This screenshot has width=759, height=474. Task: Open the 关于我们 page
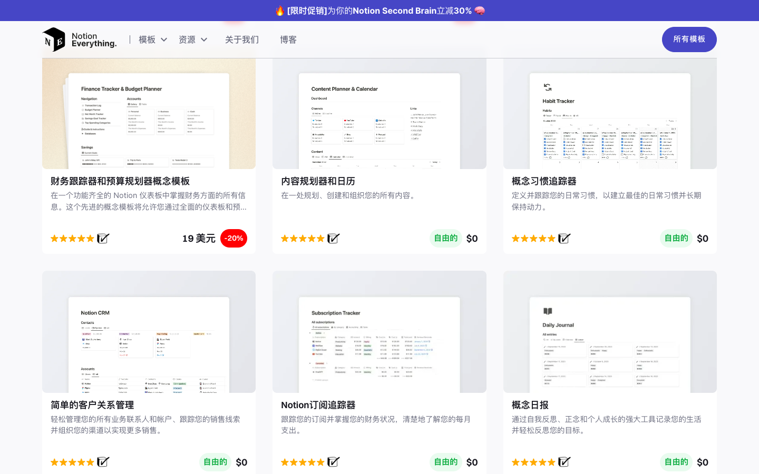(242, 39)
